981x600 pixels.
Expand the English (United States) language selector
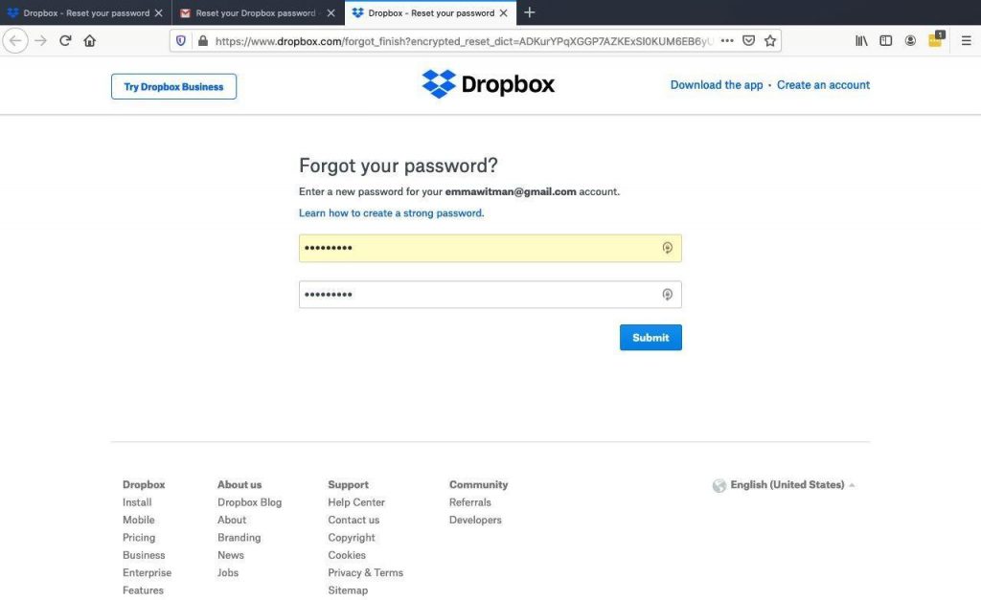pos(792,484)
